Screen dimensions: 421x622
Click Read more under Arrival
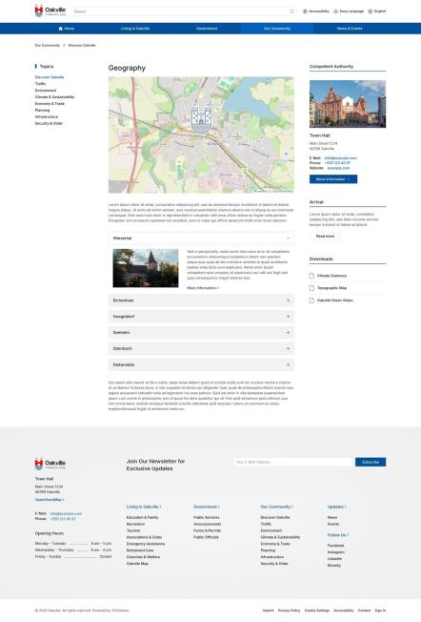(325, 236)
